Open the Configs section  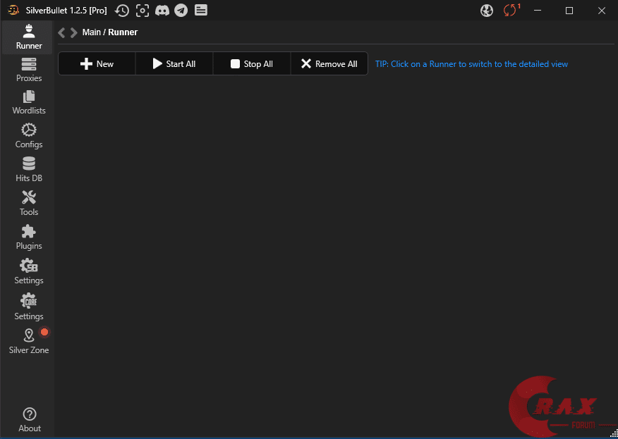28,136
